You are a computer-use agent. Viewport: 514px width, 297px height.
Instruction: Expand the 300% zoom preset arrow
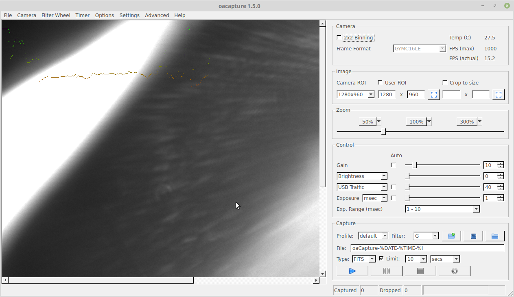[x=479, y=121]
